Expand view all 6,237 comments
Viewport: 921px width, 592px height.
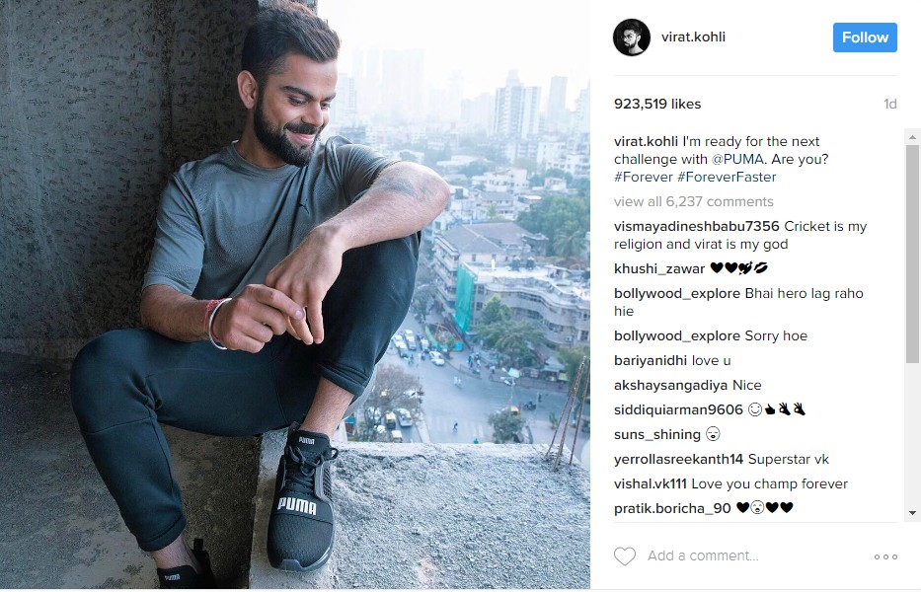coord(694,201)
